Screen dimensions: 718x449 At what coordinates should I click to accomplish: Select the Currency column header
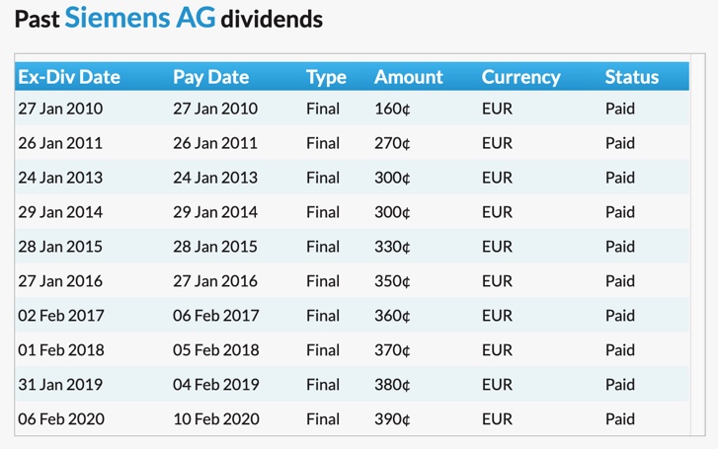click(x=521, y=77)
